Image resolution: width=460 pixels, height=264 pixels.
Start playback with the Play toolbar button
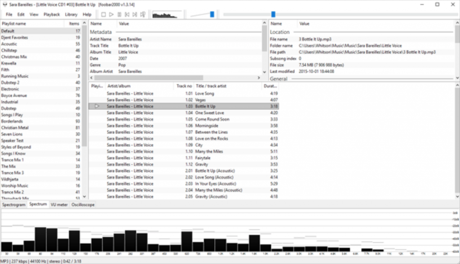111,14
